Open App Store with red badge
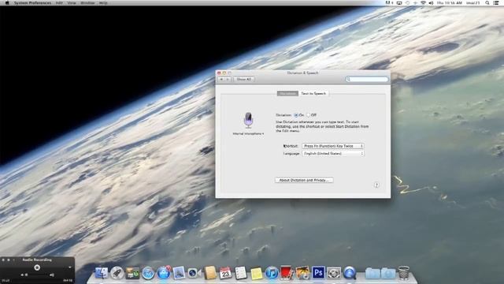The image size is (504, 284). tap(164, 273)
